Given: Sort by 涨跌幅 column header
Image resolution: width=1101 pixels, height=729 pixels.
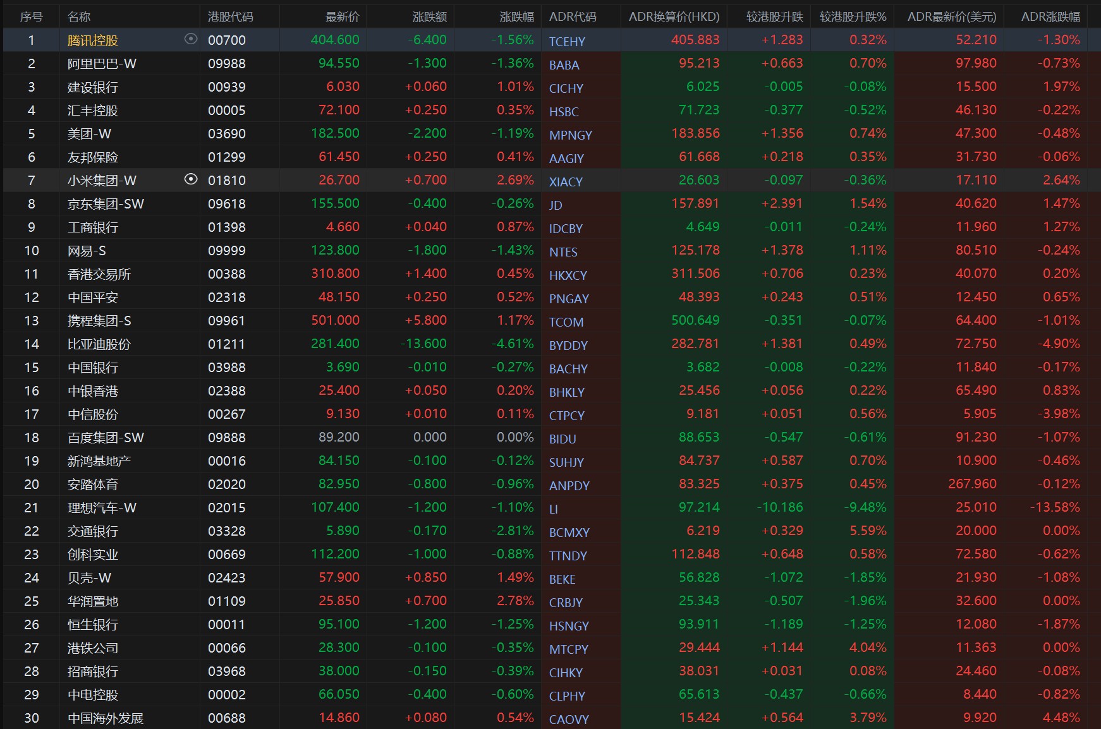Looking at the screenshot, I should pos(517,17).
